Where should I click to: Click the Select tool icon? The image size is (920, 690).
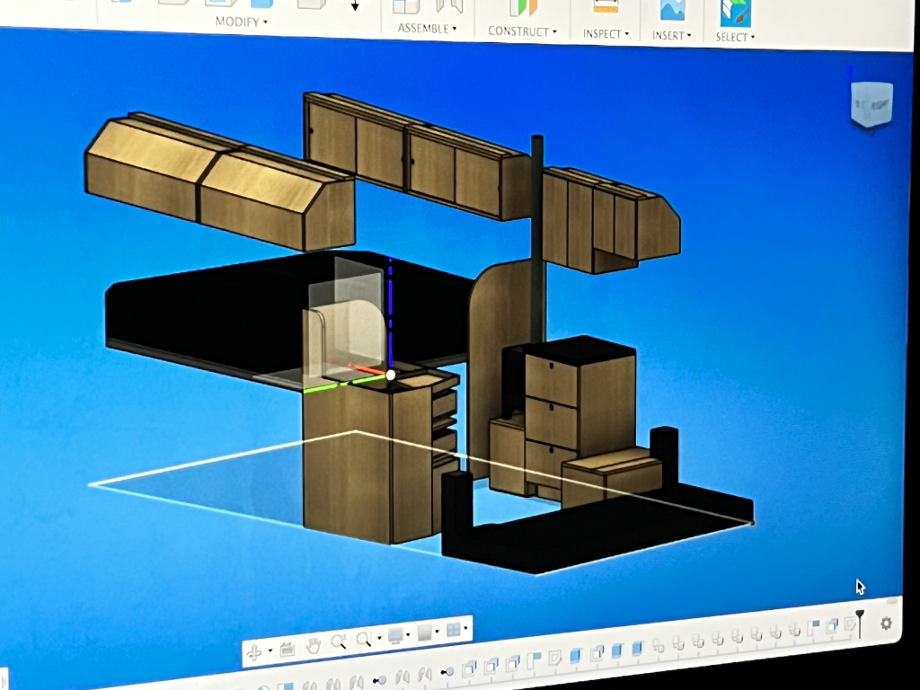(734, 11)
